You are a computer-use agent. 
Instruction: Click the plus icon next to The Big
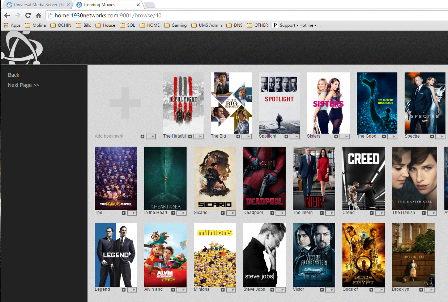coord(238,137)
